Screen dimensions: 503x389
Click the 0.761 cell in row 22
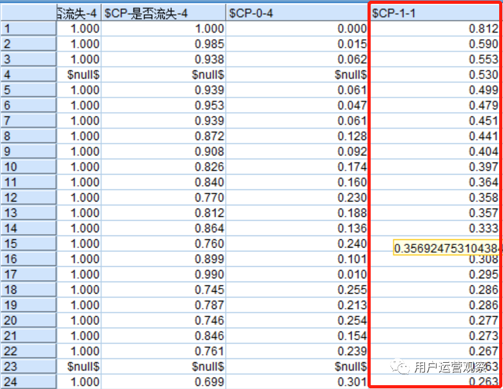164,351
